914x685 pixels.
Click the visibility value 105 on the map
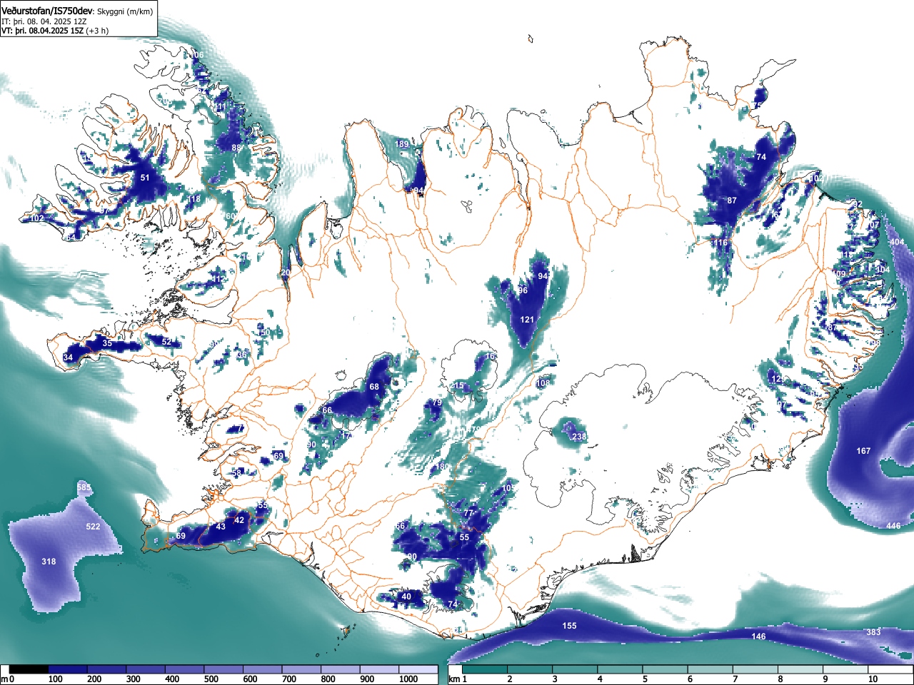coord(509,488)
